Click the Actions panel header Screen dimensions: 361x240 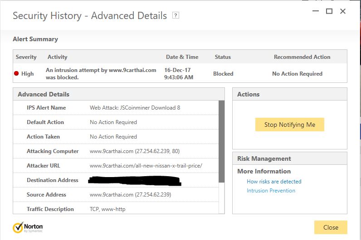coord(290,94)
